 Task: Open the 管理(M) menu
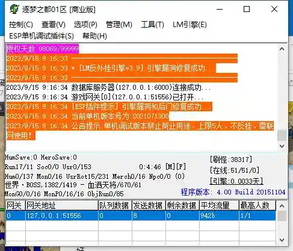coord(119,25)
